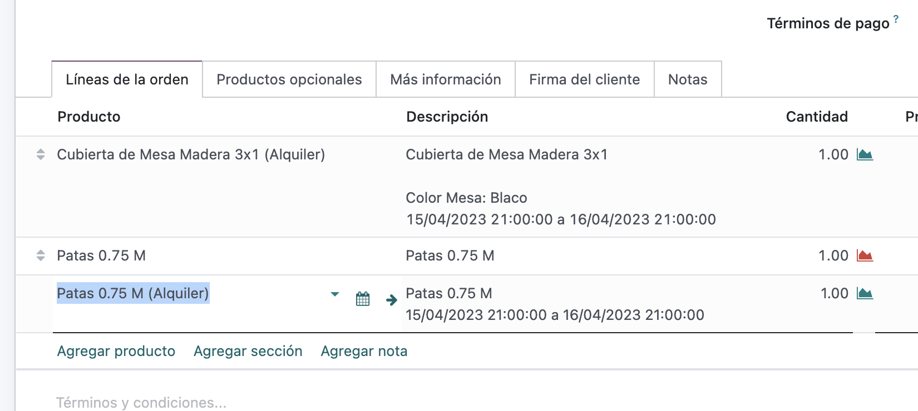918x411 pixels.
Task: Switch to the Productos opcionales tab
Action: [x=289, y=79]
